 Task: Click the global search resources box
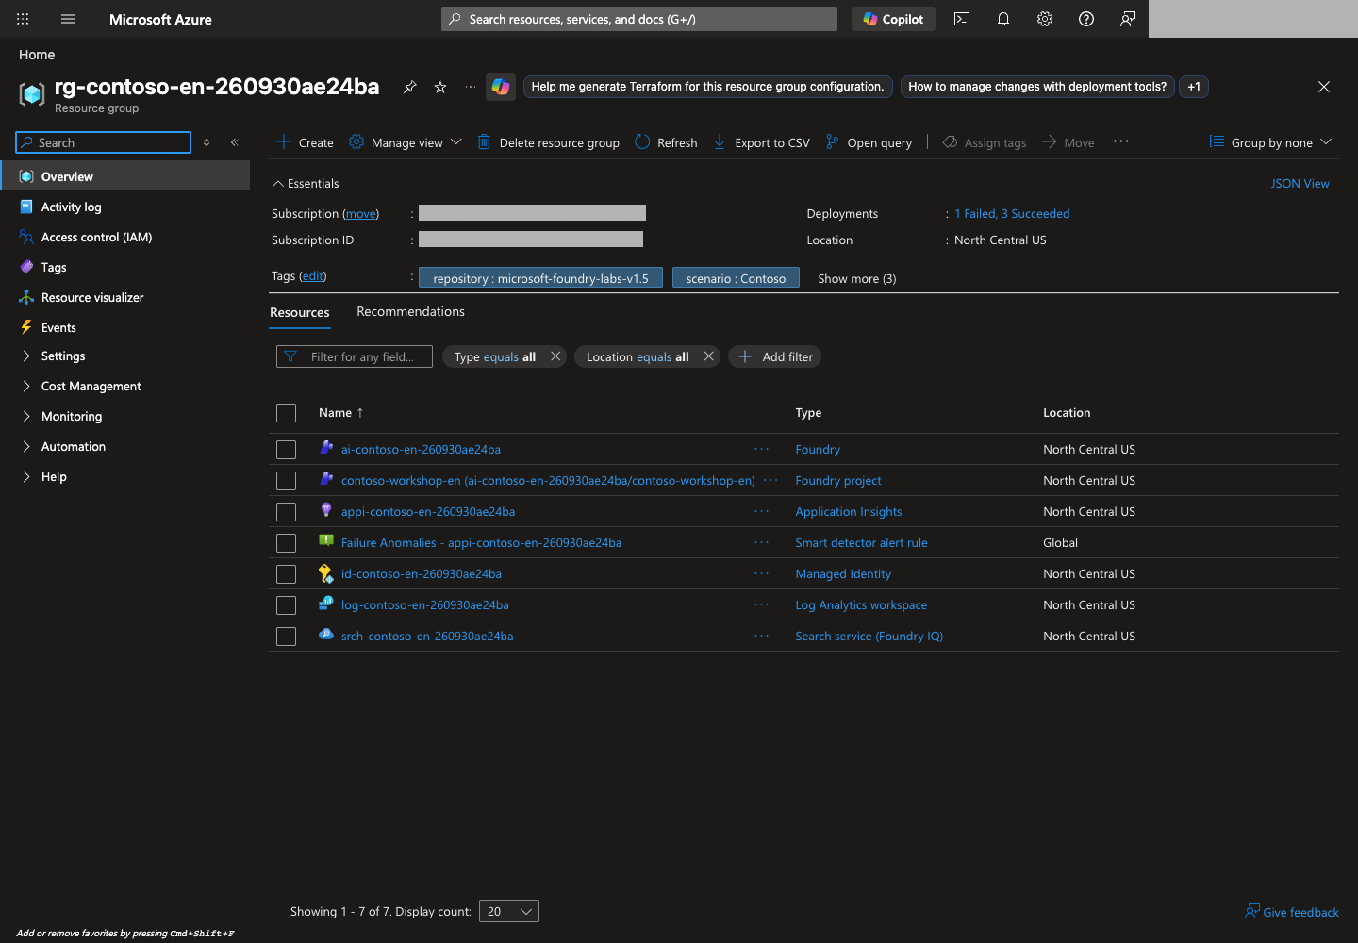coord(639,19)
